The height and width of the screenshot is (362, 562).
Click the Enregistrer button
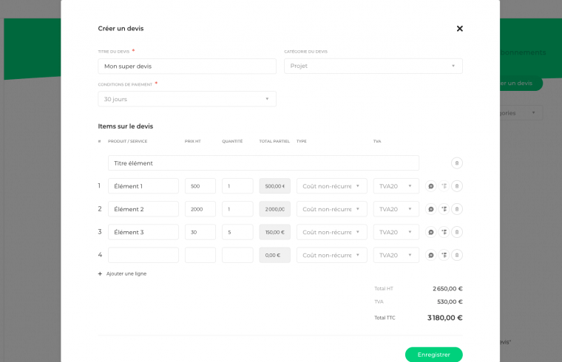tap(433, 355)
